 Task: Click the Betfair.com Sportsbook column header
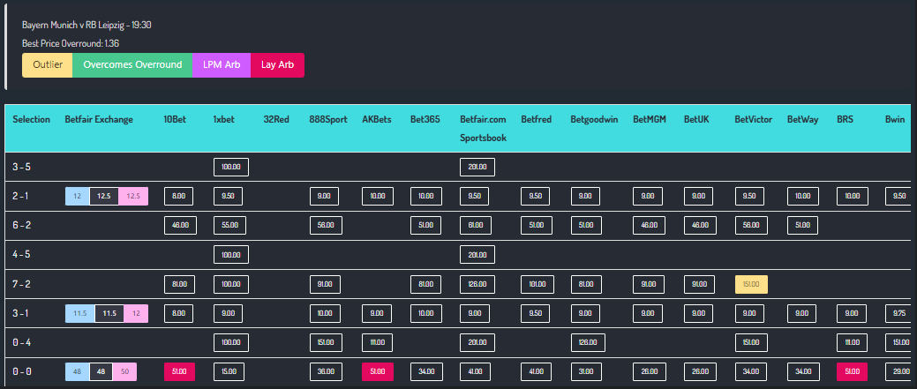click(483, 129)
